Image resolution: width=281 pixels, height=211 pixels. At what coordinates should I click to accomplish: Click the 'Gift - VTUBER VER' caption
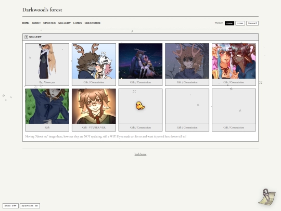pyautogui.click(x=94, y=128)
